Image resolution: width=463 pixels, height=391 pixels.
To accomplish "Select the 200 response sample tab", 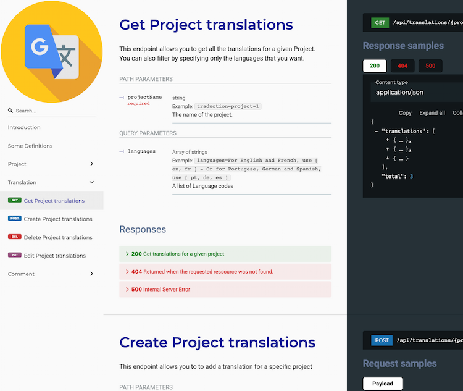I will point(375,65).
